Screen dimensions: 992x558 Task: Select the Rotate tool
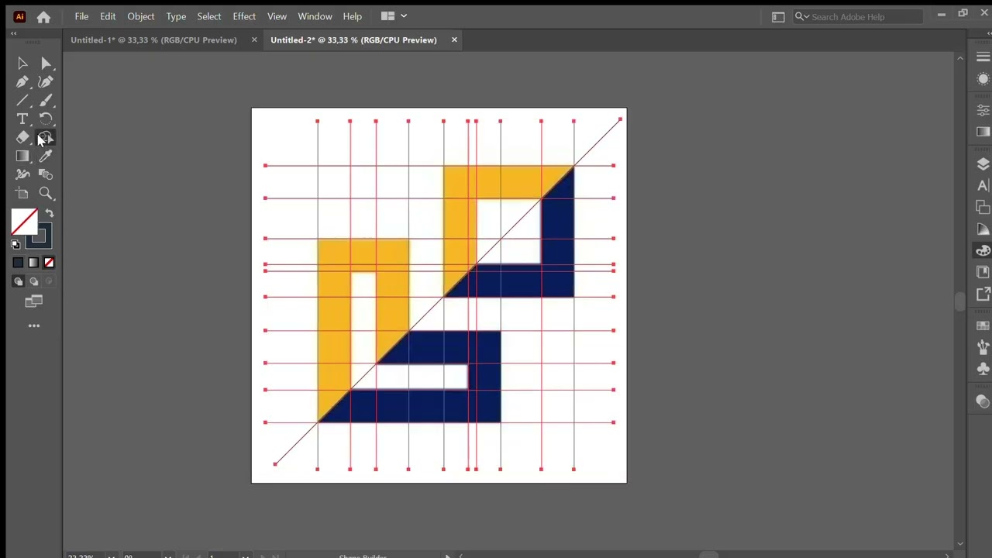[46, 119]
